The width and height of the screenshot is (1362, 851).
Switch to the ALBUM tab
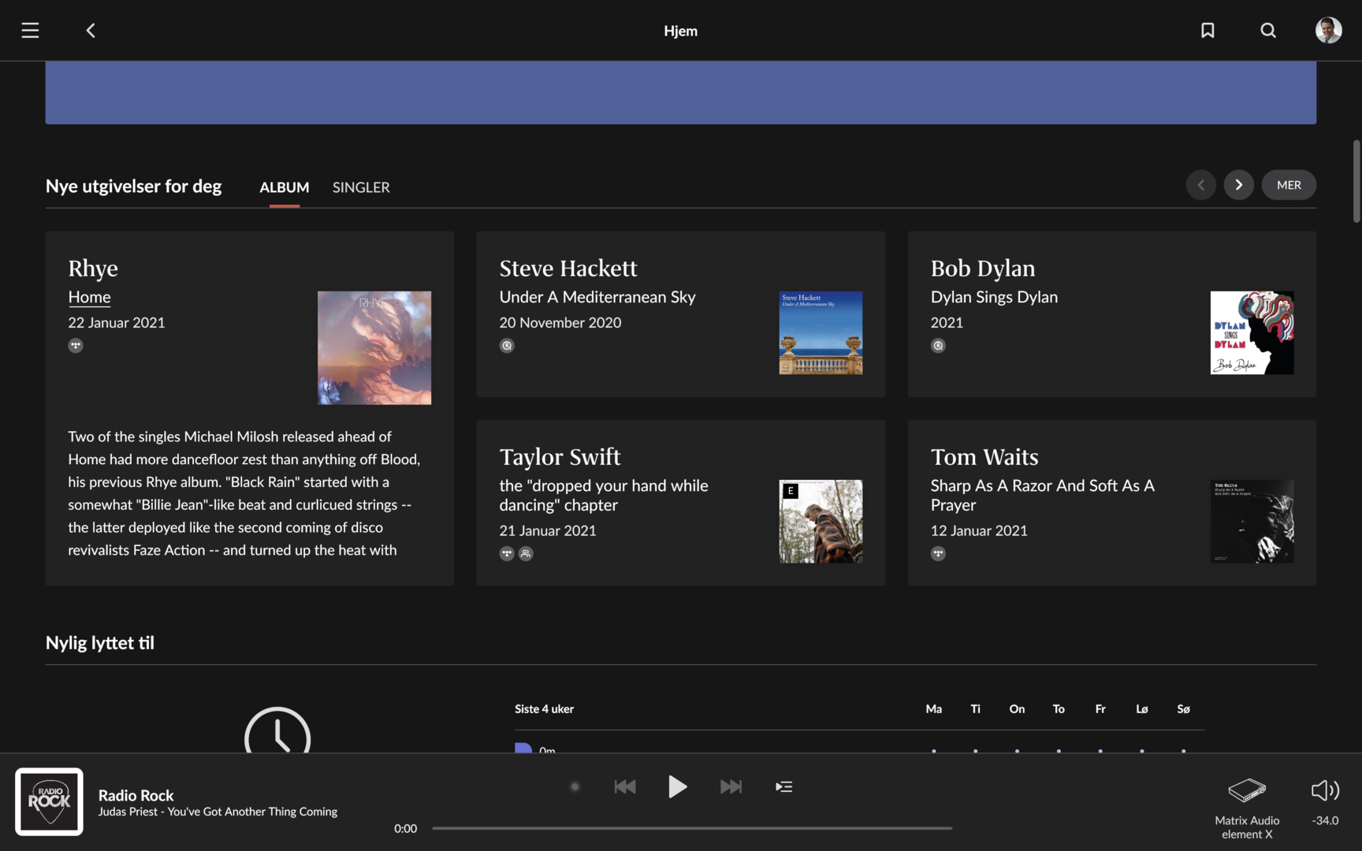point(285,188)
